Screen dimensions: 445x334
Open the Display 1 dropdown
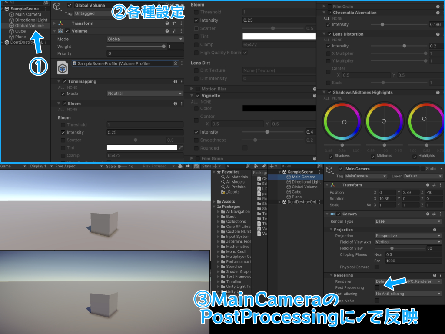pos(41,166)
